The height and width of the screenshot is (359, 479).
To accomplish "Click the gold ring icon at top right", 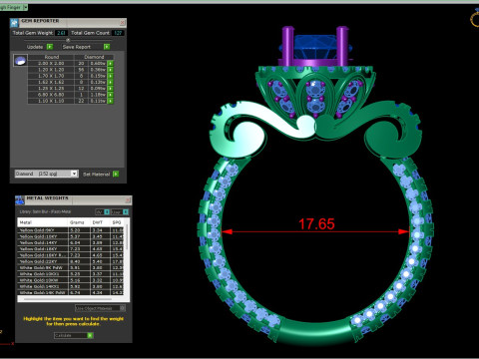I will (475, 19).
